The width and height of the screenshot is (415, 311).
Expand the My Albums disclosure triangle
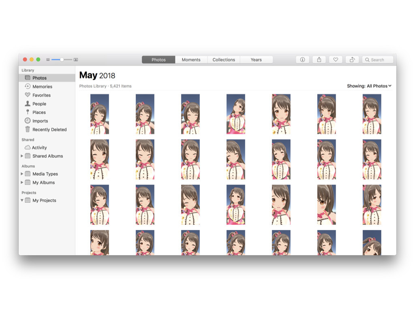(22, 183)
